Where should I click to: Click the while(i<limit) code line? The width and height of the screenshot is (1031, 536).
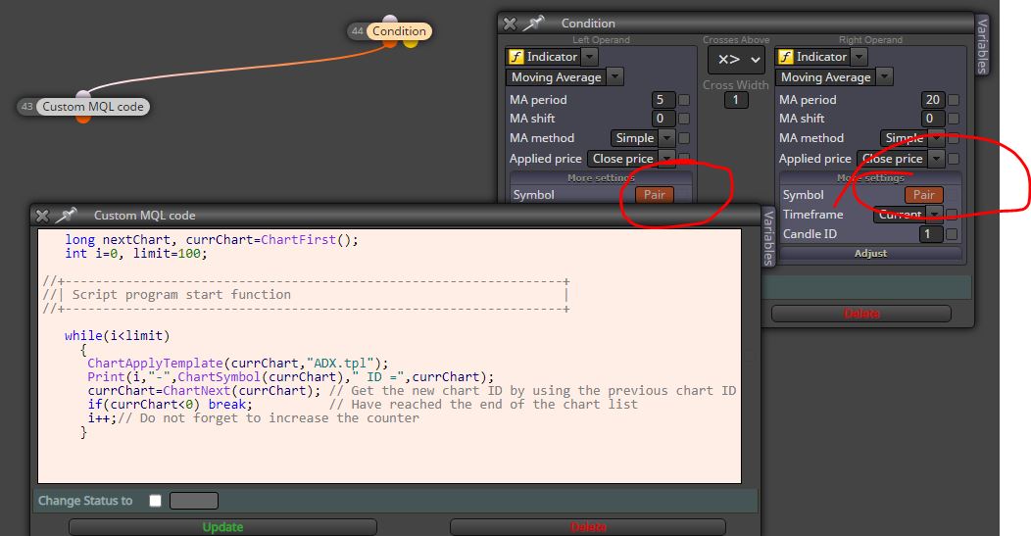pos(117,336)
